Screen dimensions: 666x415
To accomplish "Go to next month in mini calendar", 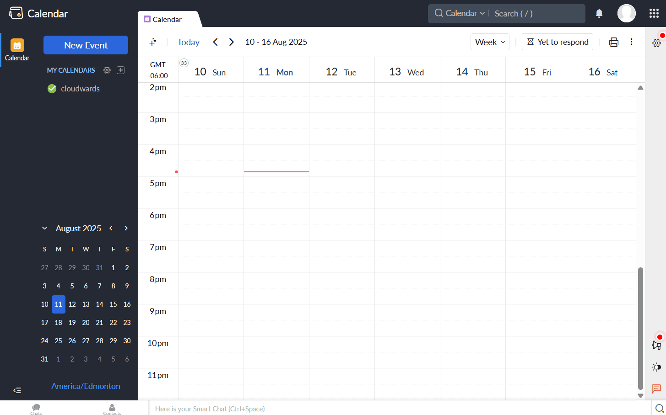I will 126,228.
